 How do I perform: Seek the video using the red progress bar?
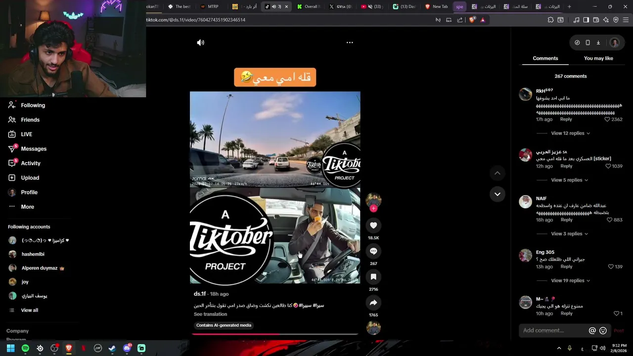pos(275,334)
